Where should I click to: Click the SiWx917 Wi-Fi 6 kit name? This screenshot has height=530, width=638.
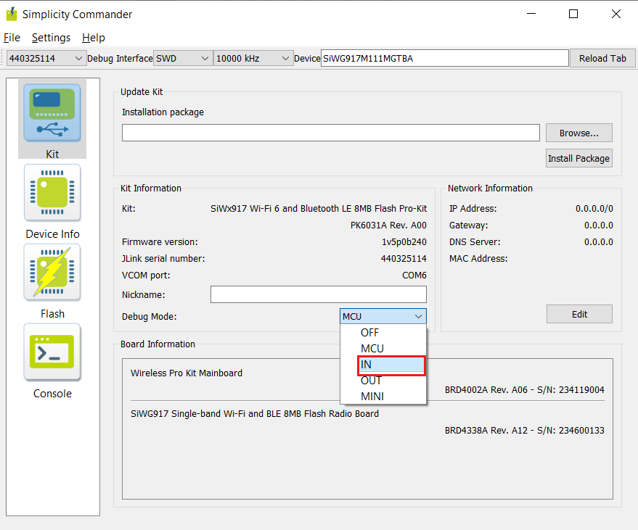319,209
